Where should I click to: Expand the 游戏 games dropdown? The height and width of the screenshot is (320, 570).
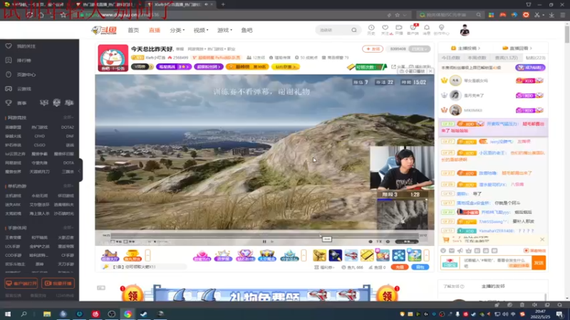coord(224,31)
